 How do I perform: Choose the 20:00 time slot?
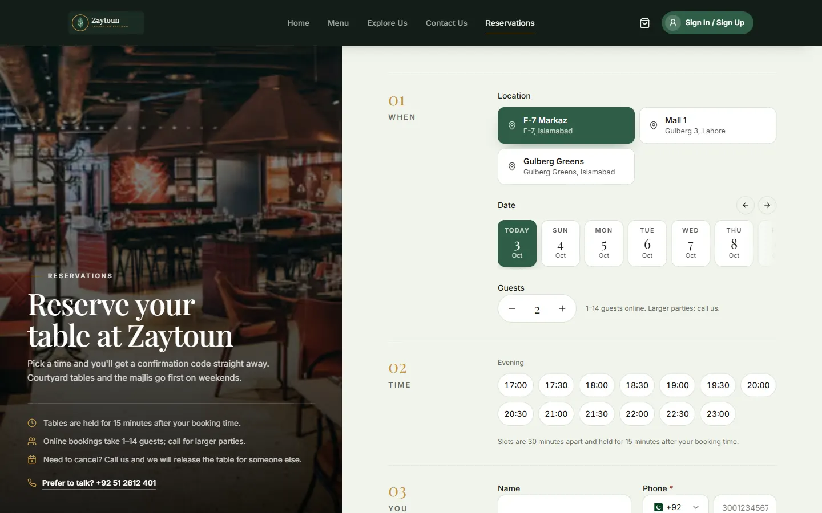(x=758, y=385)
